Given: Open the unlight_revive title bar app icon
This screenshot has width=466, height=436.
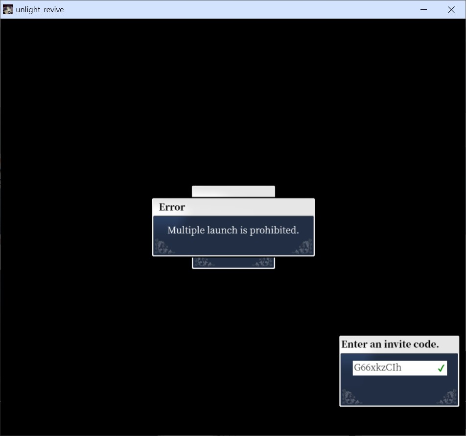Looking at the screenshot, I should click(8, 9).
